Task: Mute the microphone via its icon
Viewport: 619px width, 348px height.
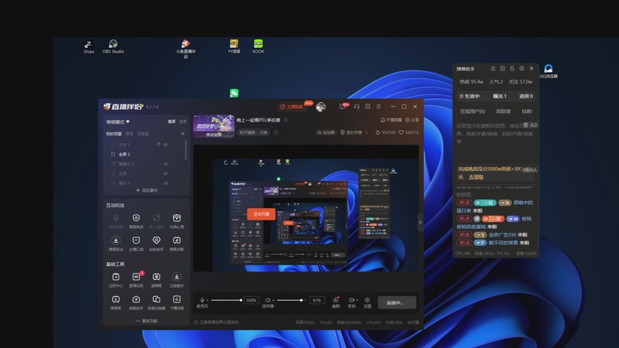Action: point(202,300)
